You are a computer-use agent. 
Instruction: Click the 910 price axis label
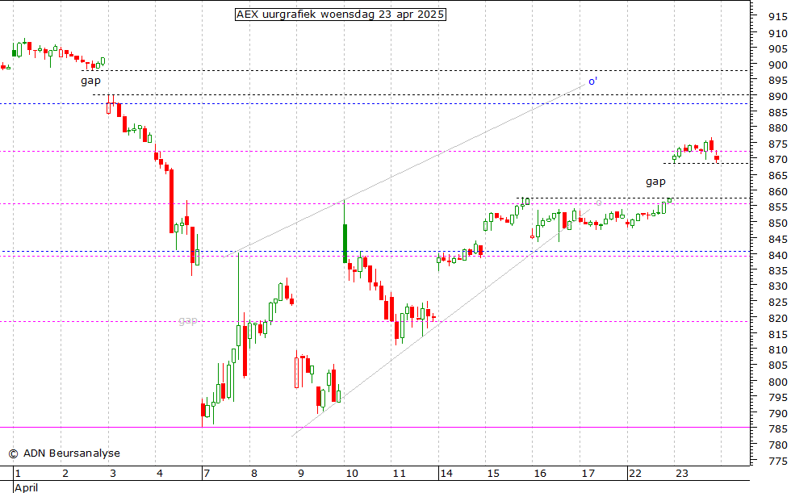(x=777, y=33)
